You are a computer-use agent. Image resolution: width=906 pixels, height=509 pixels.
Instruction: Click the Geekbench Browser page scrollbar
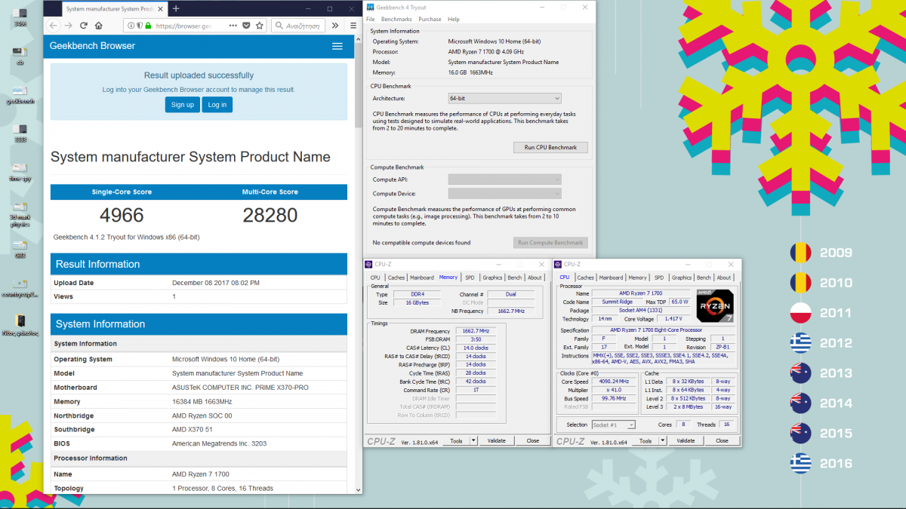tap(358, 83)
